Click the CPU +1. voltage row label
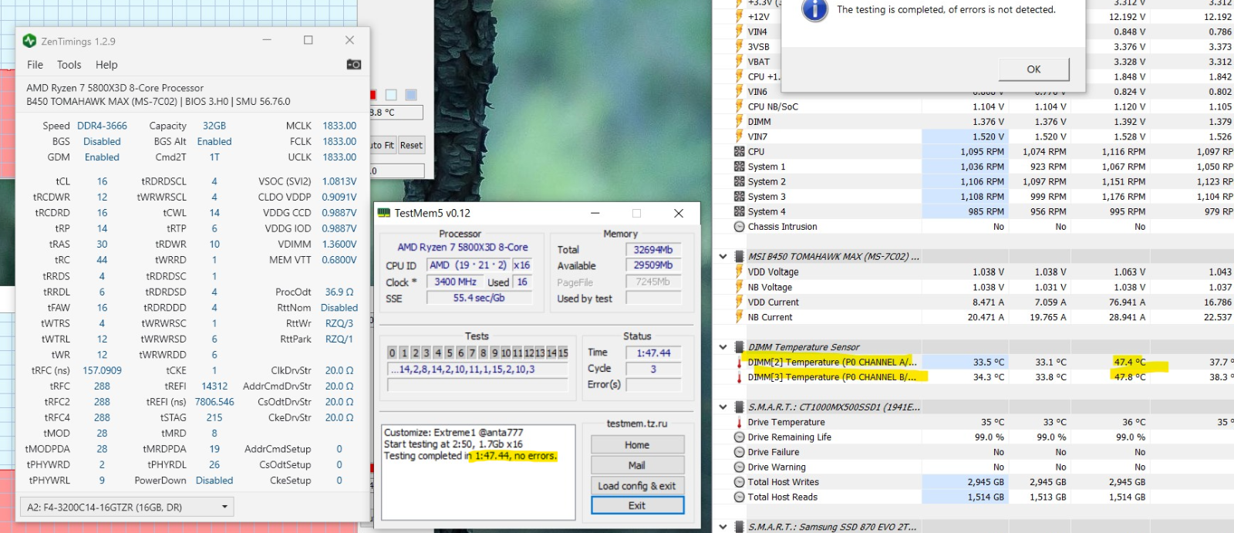 (x=764, y=76)
